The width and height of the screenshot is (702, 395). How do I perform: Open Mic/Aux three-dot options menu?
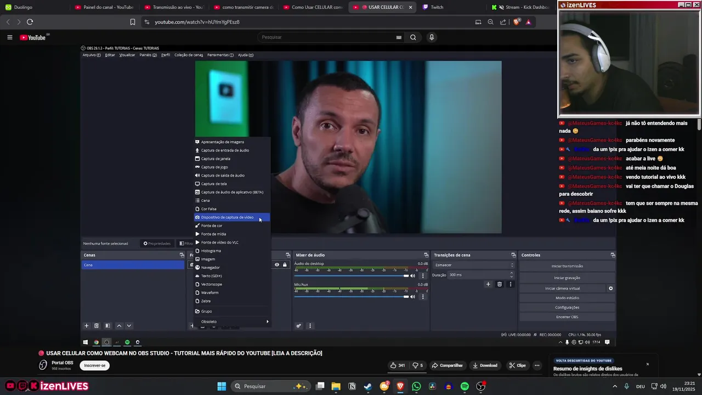[423, 296]
